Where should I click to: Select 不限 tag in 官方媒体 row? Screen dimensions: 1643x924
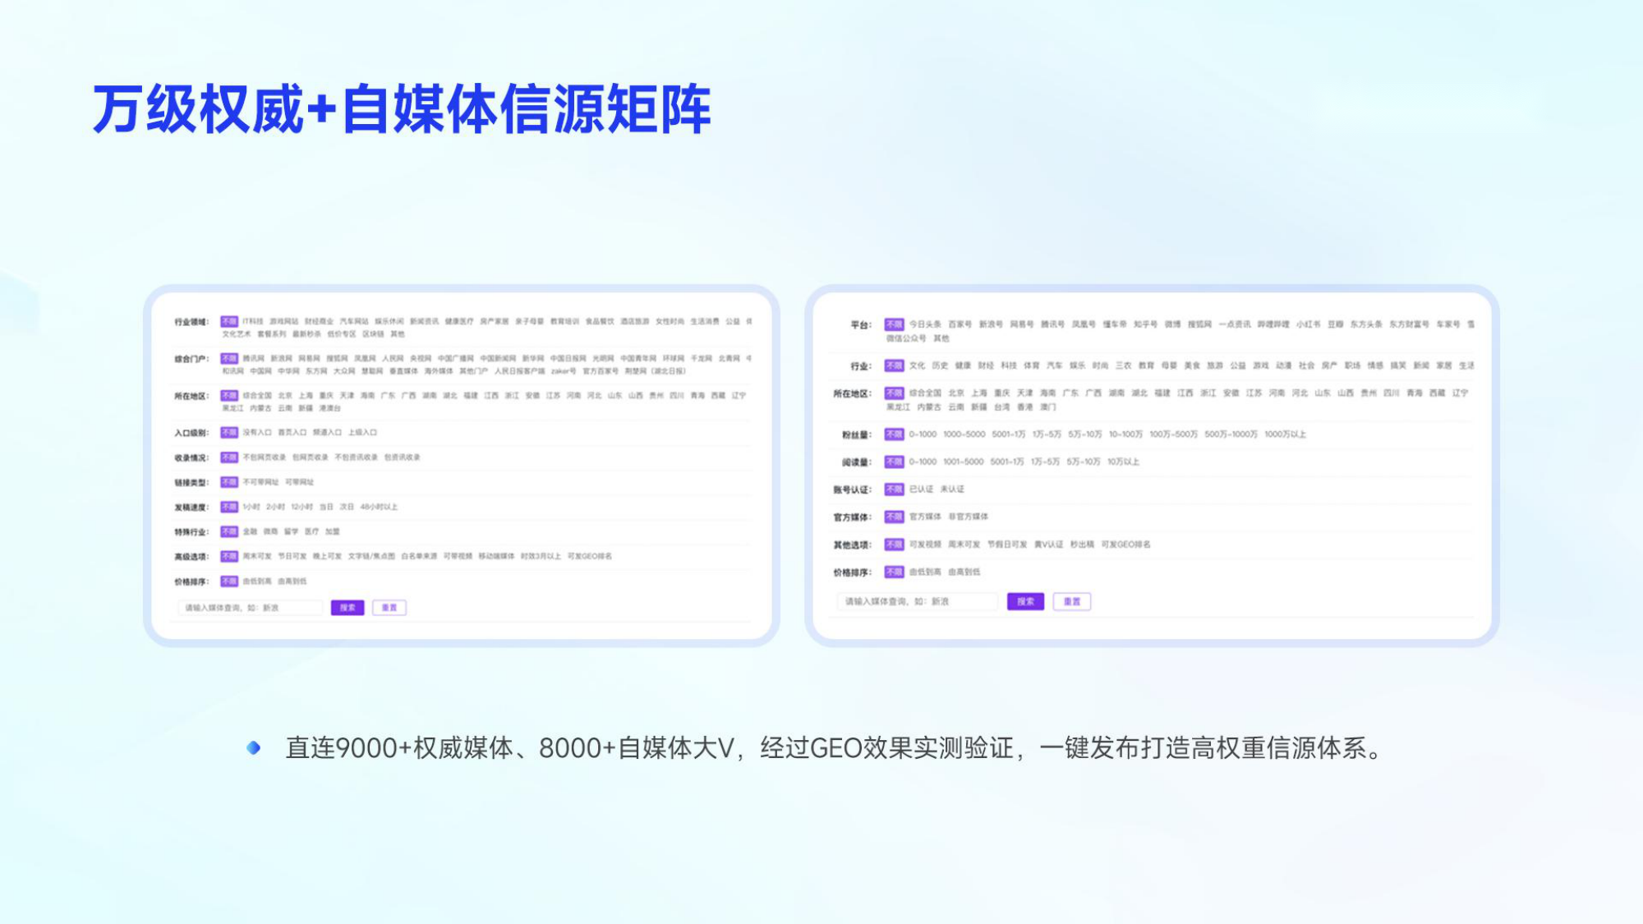point(894,517)
